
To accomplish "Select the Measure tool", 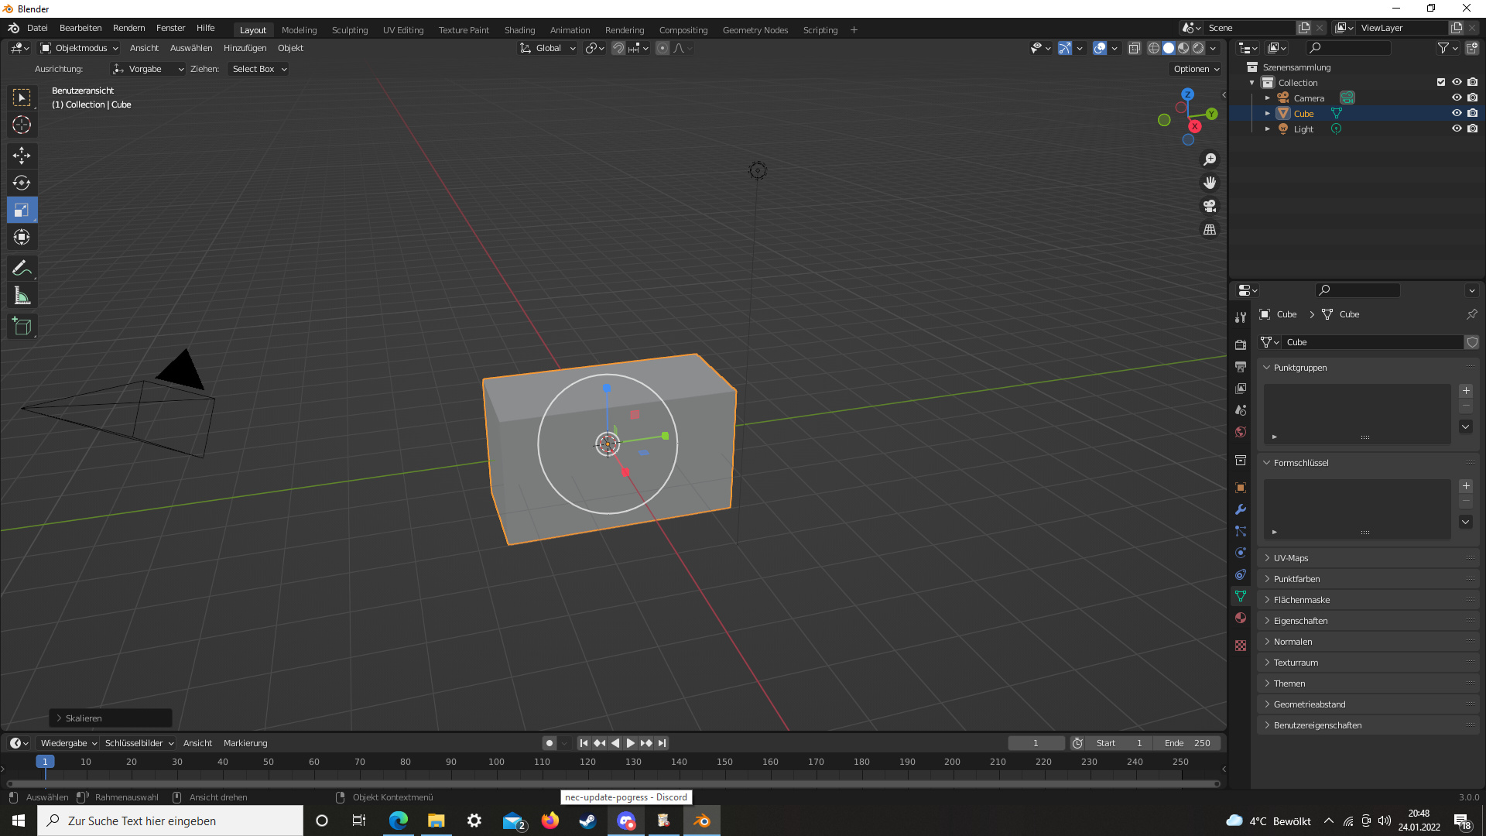I will tap(22, 296).
